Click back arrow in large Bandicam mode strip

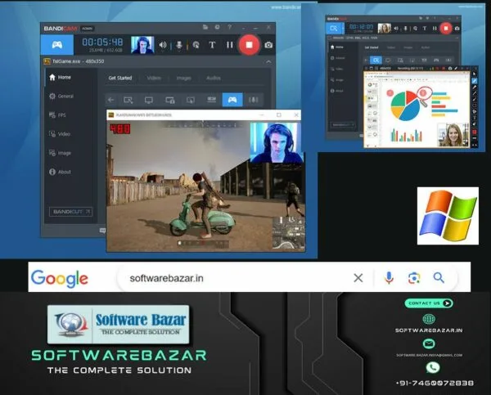coord(110,100)
